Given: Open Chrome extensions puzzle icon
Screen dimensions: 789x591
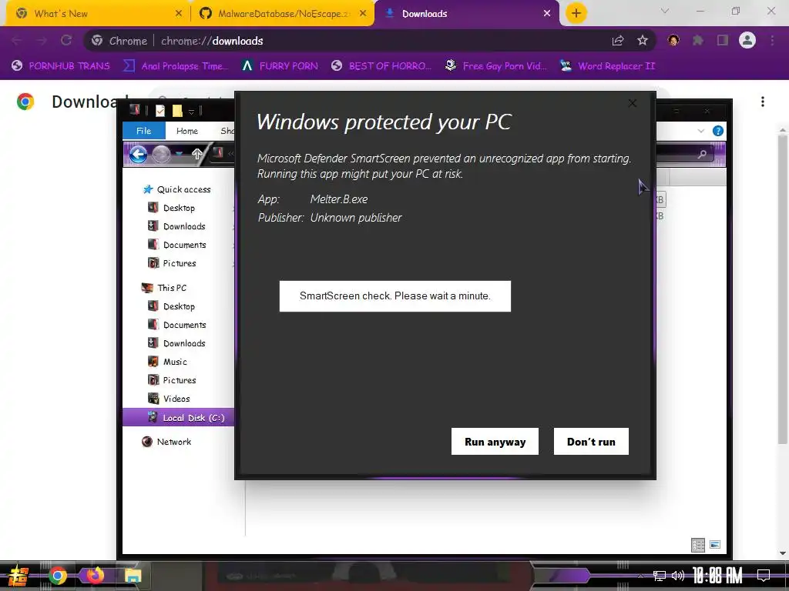Looking at the screenshot, I should click(698, 41).
